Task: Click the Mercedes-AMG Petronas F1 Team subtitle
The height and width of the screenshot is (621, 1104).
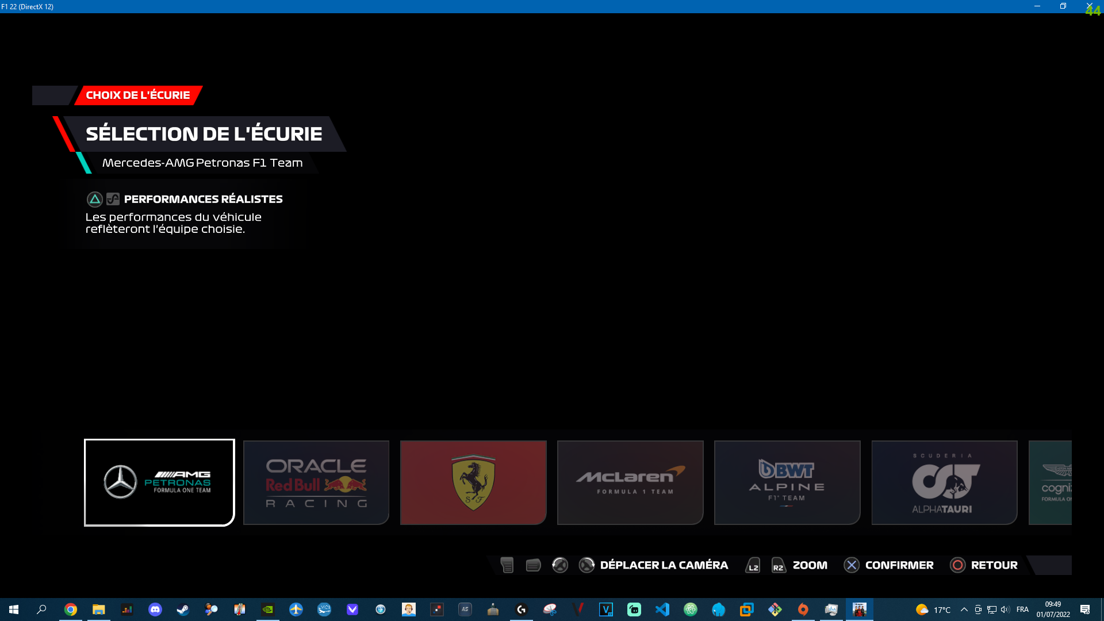Action: pos(202,163)
